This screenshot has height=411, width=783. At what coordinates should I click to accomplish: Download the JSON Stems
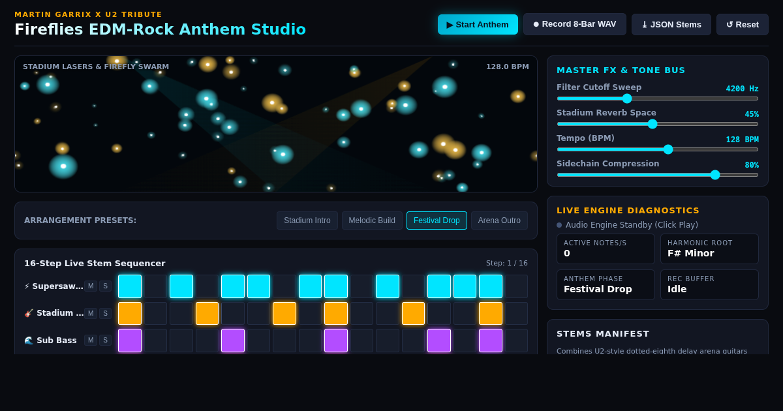point(671,24)
